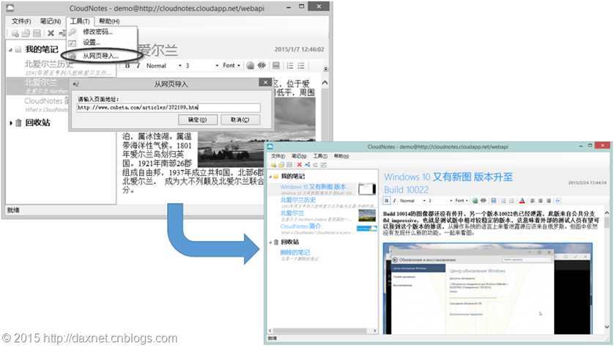Click delete X icon in left window toolbar
This screenshot has width=614, height=346.
[51, 33]
